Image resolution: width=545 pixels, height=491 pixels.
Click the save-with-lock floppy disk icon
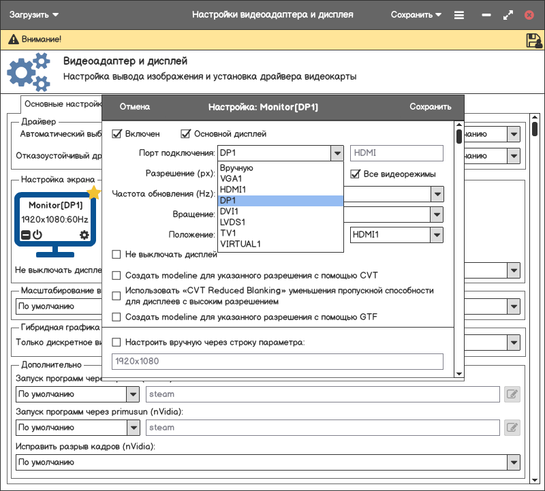[x=533, y=40]
